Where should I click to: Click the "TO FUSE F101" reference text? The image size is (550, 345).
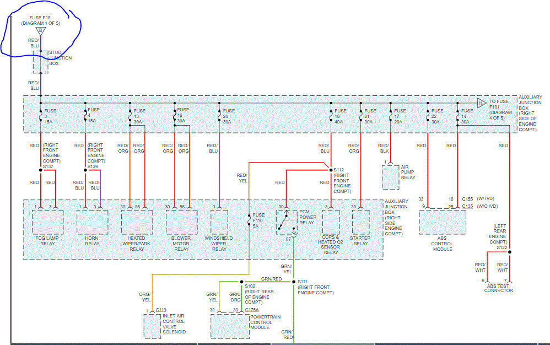[499, 104]
